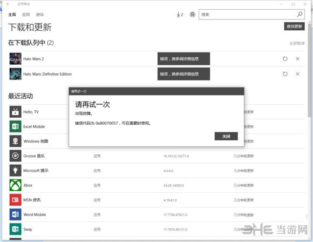Image resolution: width=313 pixels, height=242 pixels.
Task: Click the search magnifier icon
Action: pyautogui.click(x=300, y=15)
